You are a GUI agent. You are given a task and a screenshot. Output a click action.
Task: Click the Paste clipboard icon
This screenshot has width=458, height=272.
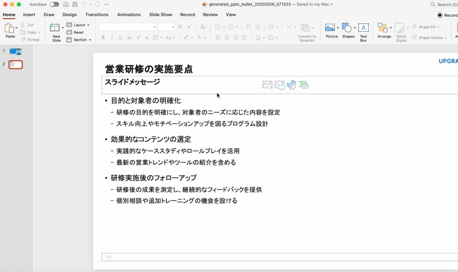point(9,28)
